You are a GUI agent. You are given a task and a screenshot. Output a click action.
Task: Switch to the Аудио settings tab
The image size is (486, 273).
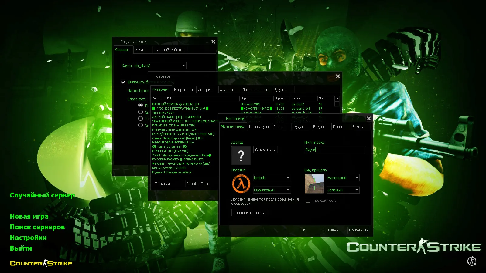[299, 126]
